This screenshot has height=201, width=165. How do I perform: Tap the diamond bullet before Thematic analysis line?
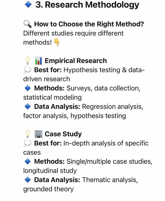click(x=27, y=180)
